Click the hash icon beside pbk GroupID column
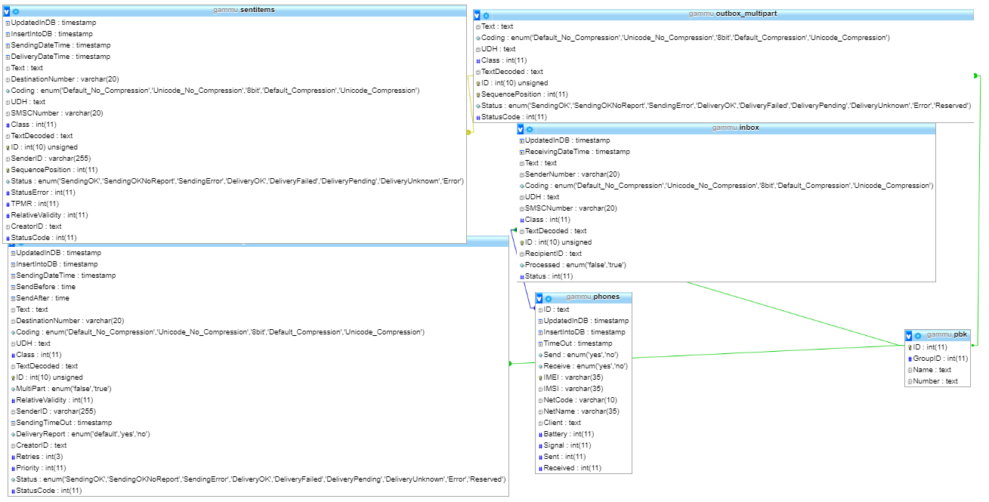989x502 pixels. tap(910, 359)
